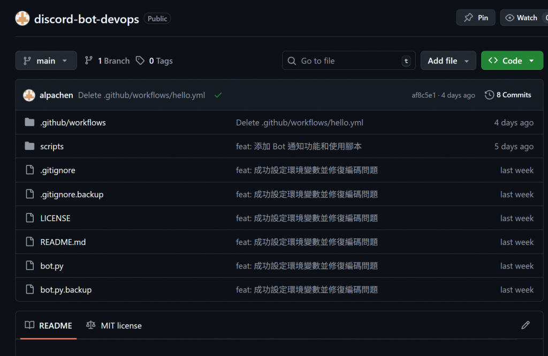Click the green check status icon

click(x=218, y=95)
